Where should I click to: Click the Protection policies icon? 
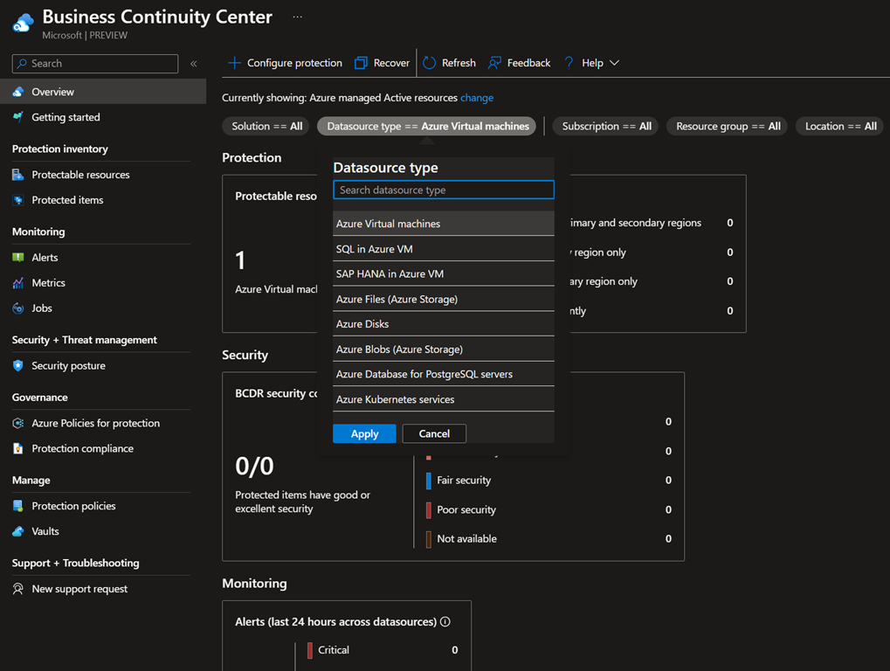(x=18, y=506)
